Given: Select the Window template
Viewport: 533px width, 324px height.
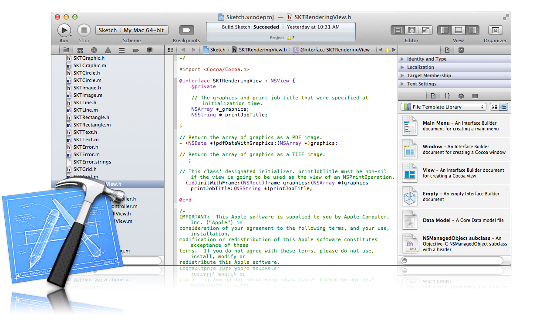Looking at the screenshot, I should (454, 150).
